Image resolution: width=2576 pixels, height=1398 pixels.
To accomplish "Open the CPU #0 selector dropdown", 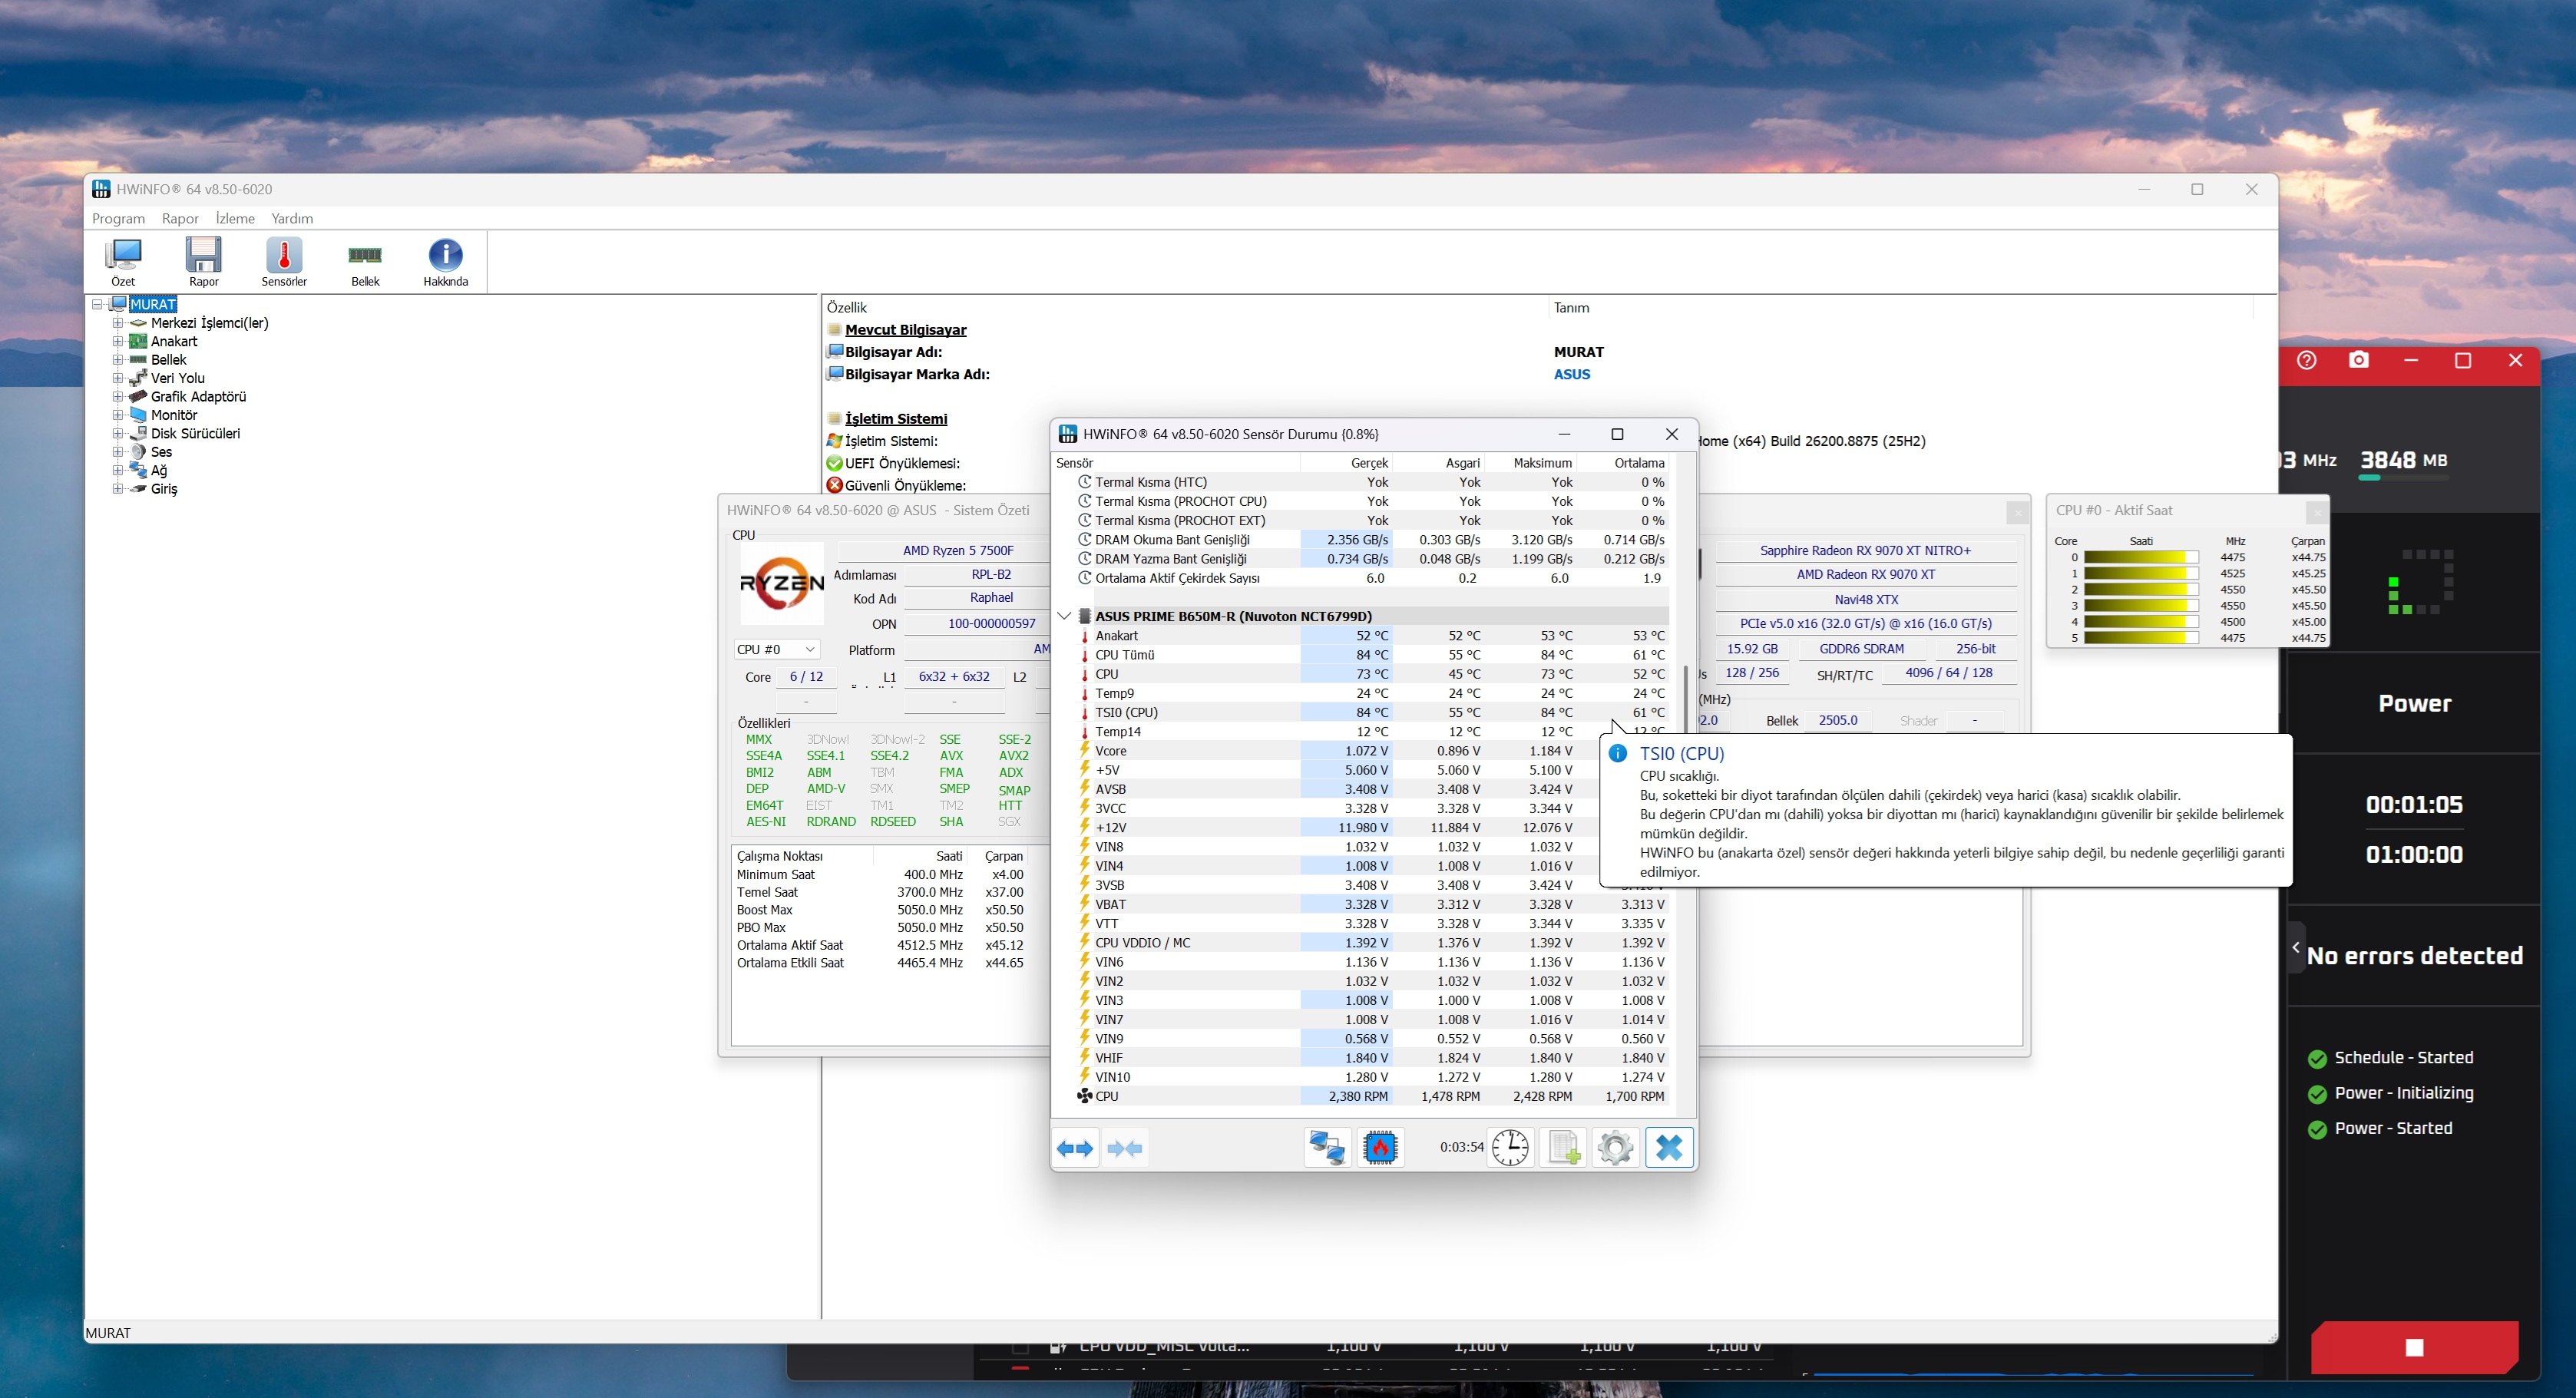I will point(777,649).
